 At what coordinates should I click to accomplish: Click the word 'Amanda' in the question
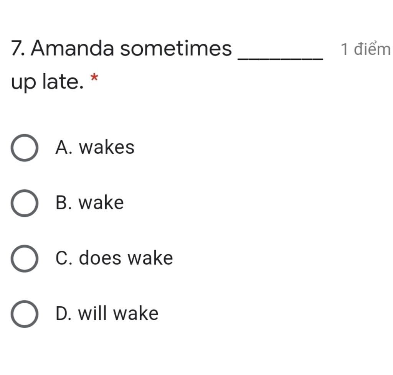pyautogui.click(x=73, y=48)
